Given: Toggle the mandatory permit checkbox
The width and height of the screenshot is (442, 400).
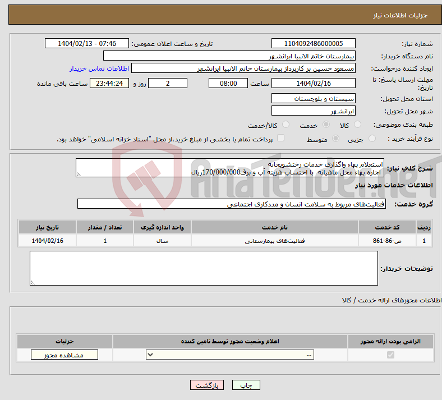Looking at the screenshot, I should pyautogui.click(x=390, y=355).
